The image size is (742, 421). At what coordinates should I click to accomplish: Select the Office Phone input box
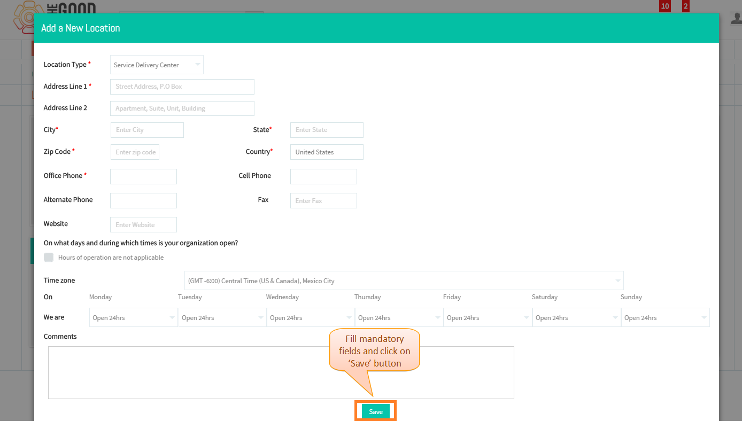(143, 176)
